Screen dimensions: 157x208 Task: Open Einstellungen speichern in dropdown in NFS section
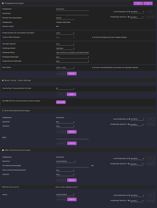tap(136, 125)
